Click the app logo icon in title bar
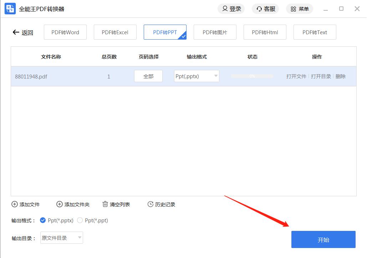This screenshot has height=258, width=367. 10,9
